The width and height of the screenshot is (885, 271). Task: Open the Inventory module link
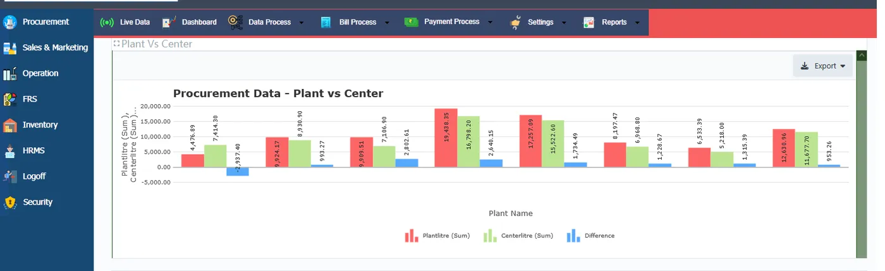pyautogui.click(x=40, y=126)
